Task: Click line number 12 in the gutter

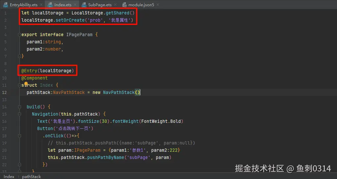Action: point(4,92)
